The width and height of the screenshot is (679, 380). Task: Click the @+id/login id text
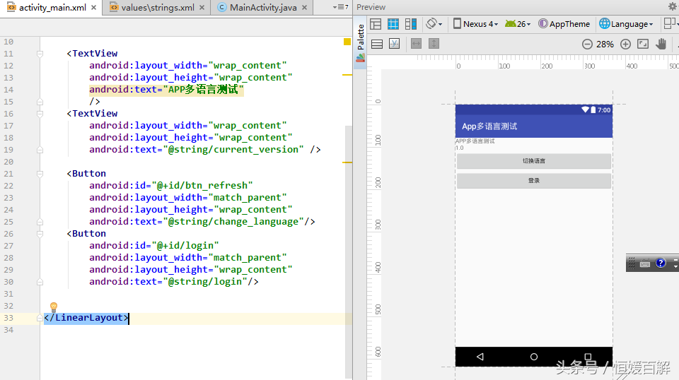click(x=185, y=246)
